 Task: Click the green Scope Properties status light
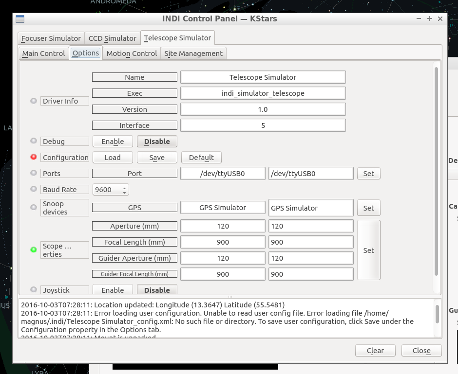[x=34, y=250]
